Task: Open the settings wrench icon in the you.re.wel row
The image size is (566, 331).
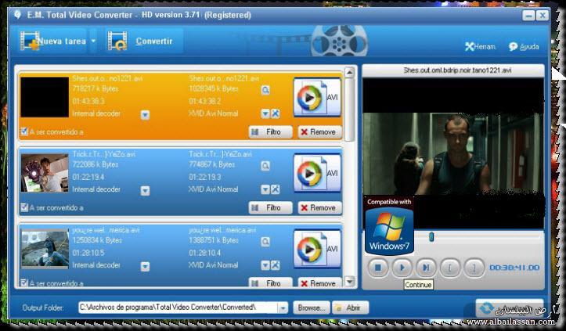Action: click(276, 265)
